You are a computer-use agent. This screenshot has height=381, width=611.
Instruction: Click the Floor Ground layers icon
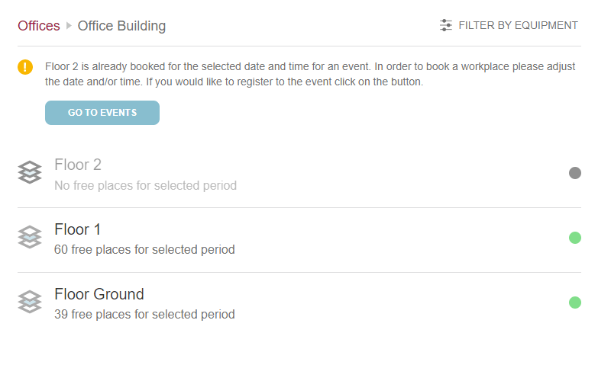(30, 303)
